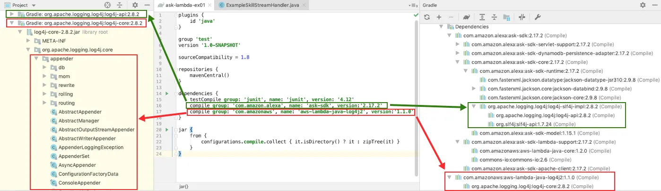Click the Collapse All icon in Project panel header
This screenshot has width=661, height=191.
click(x=120, y=5)
